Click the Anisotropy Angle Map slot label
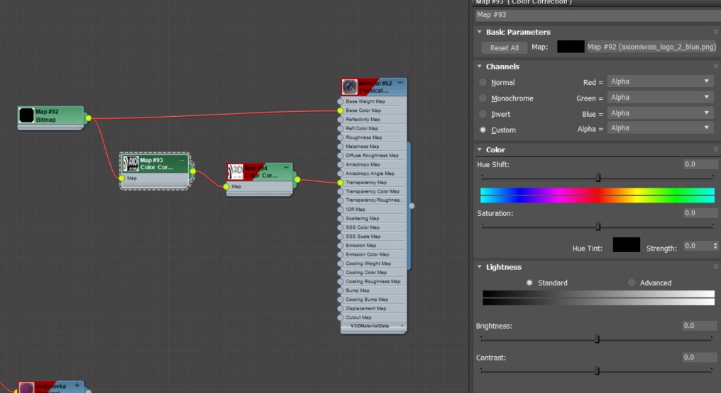The height and width of the screenshot is (393, 721). (370, 173)
